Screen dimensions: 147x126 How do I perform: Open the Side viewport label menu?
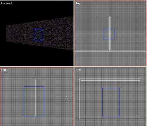click(78, 70)
